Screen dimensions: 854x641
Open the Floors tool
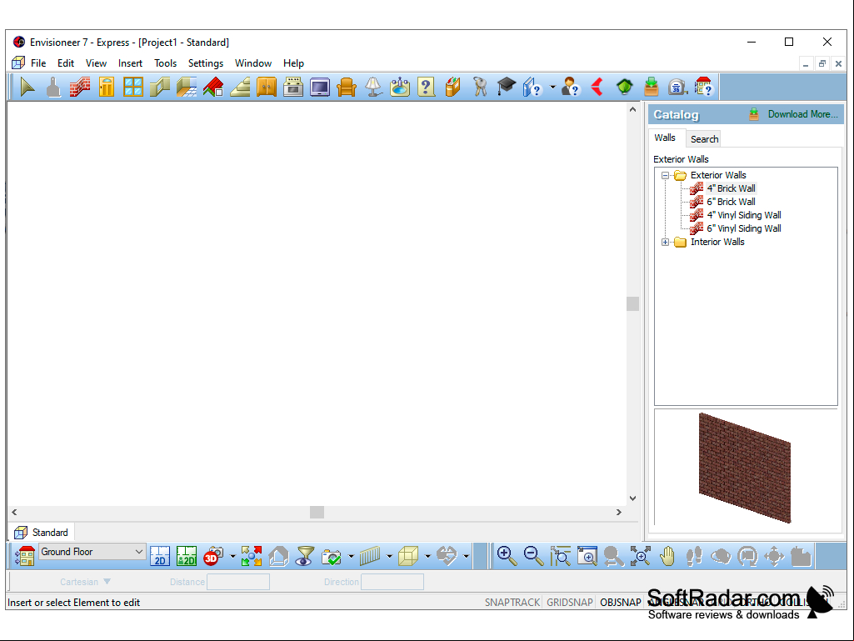click(187, 88)
